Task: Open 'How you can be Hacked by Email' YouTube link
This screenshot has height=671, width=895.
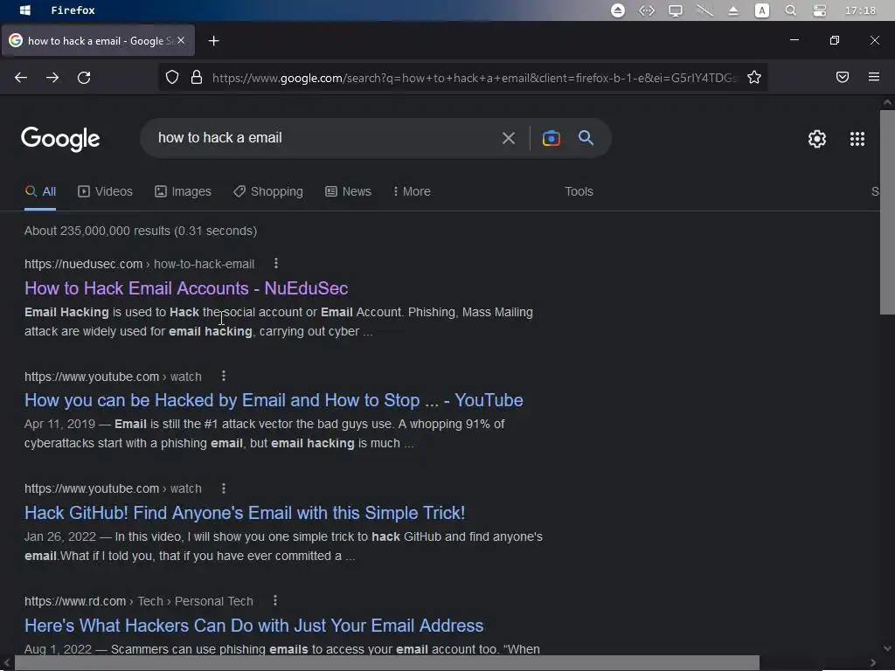Action: 274,400
